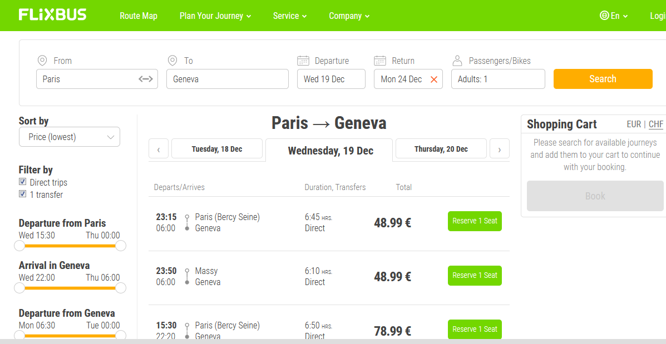Uncheck the 1 transfer filter

[22, 195]
